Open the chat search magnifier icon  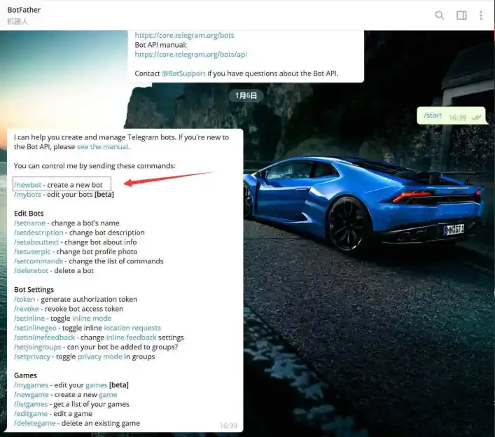point(440,15)
